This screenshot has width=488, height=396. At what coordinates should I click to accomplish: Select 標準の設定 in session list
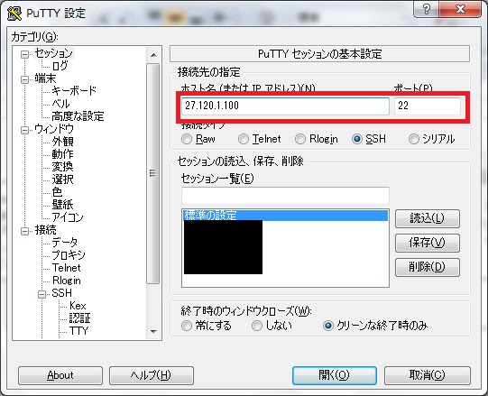[x=285, y=215]
